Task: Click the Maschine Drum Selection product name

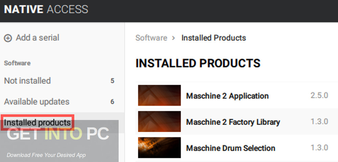Action: [231, 148]
